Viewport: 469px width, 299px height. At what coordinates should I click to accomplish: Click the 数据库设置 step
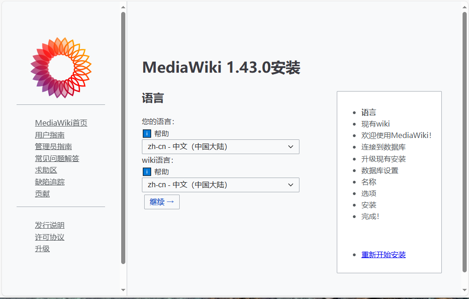(x=380, y=171)
